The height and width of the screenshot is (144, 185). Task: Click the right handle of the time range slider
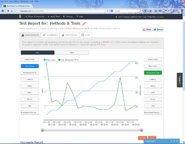coord(142,130)
